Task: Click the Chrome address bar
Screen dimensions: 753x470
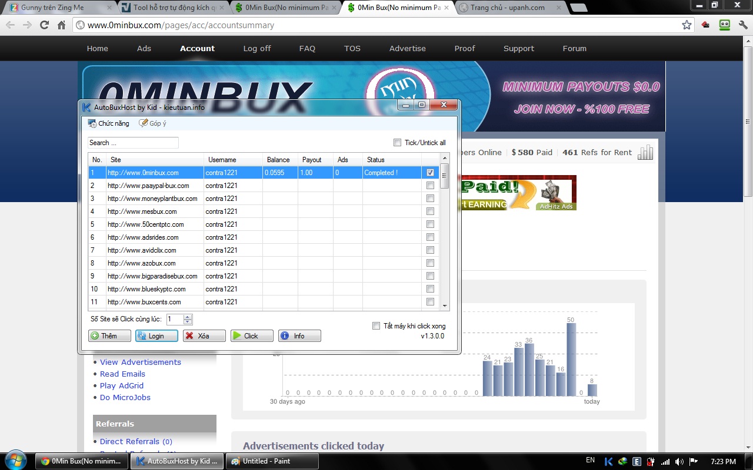Action: [382, 25]
